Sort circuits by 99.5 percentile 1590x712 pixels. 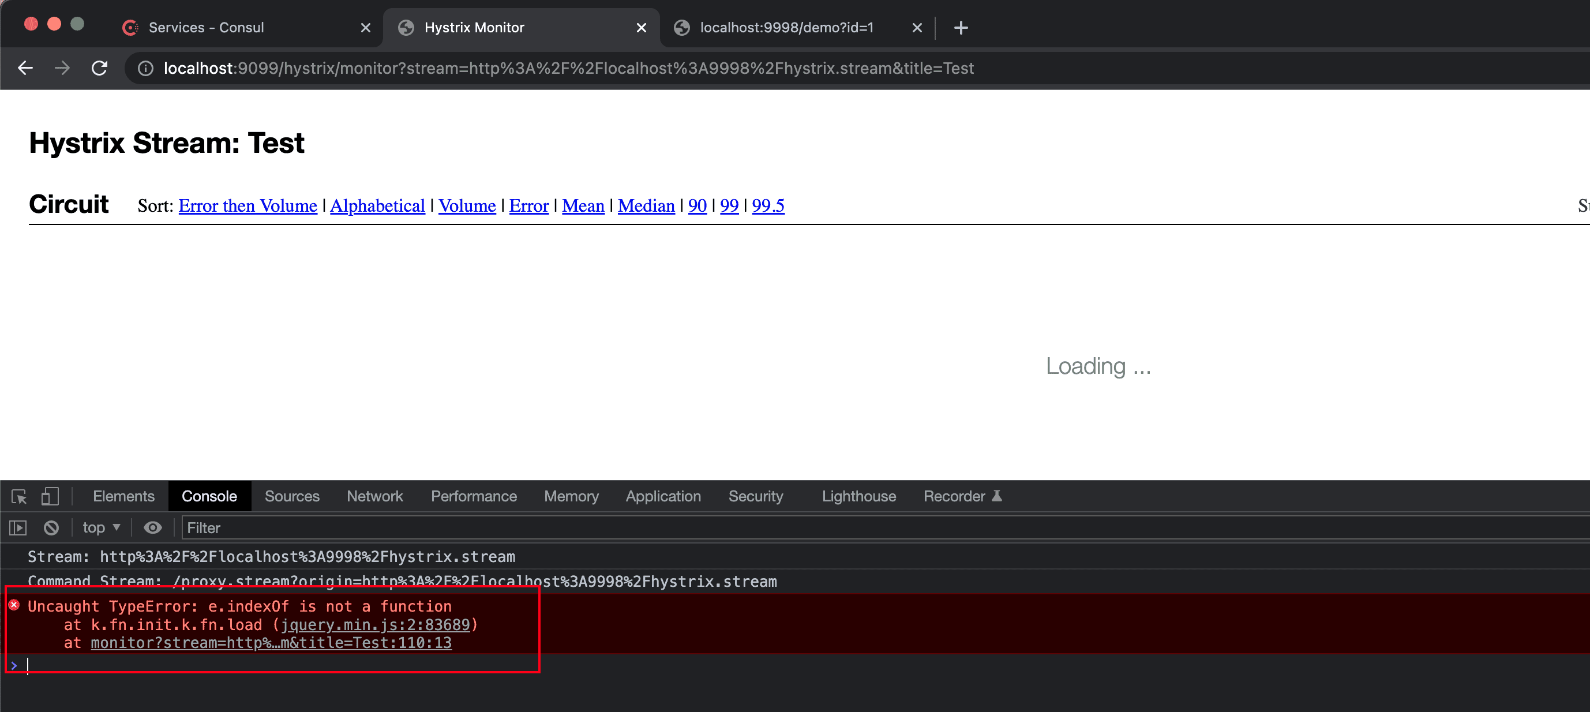point(768,205)
